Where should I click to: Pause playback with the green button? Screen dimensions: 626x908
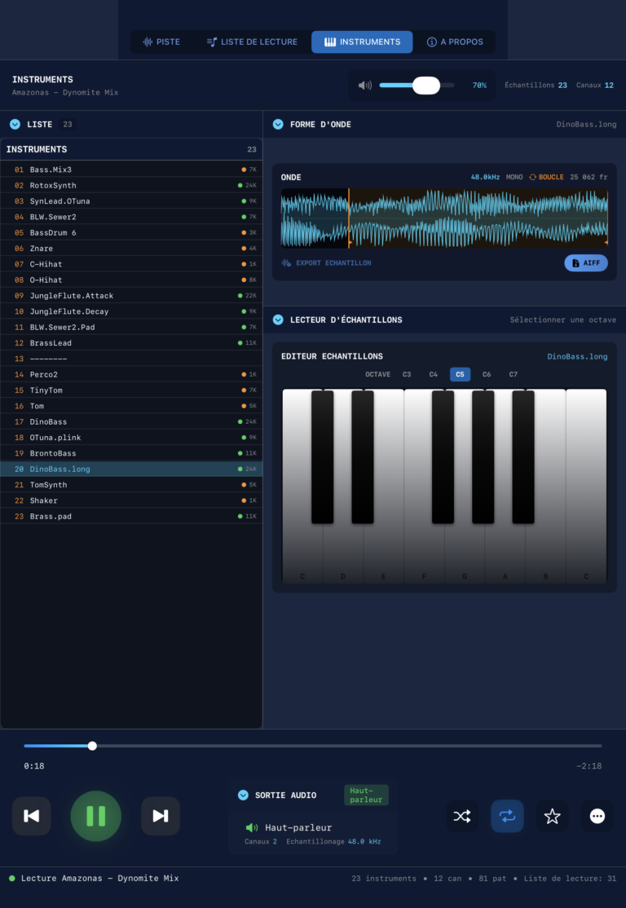tap(96, 816)
